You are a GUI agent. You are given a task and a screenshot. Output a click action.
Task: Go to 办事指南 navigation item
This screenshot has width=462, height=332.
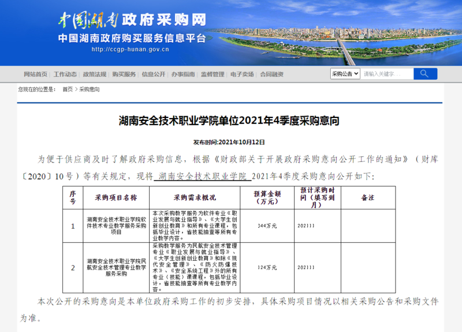(183, 75)
